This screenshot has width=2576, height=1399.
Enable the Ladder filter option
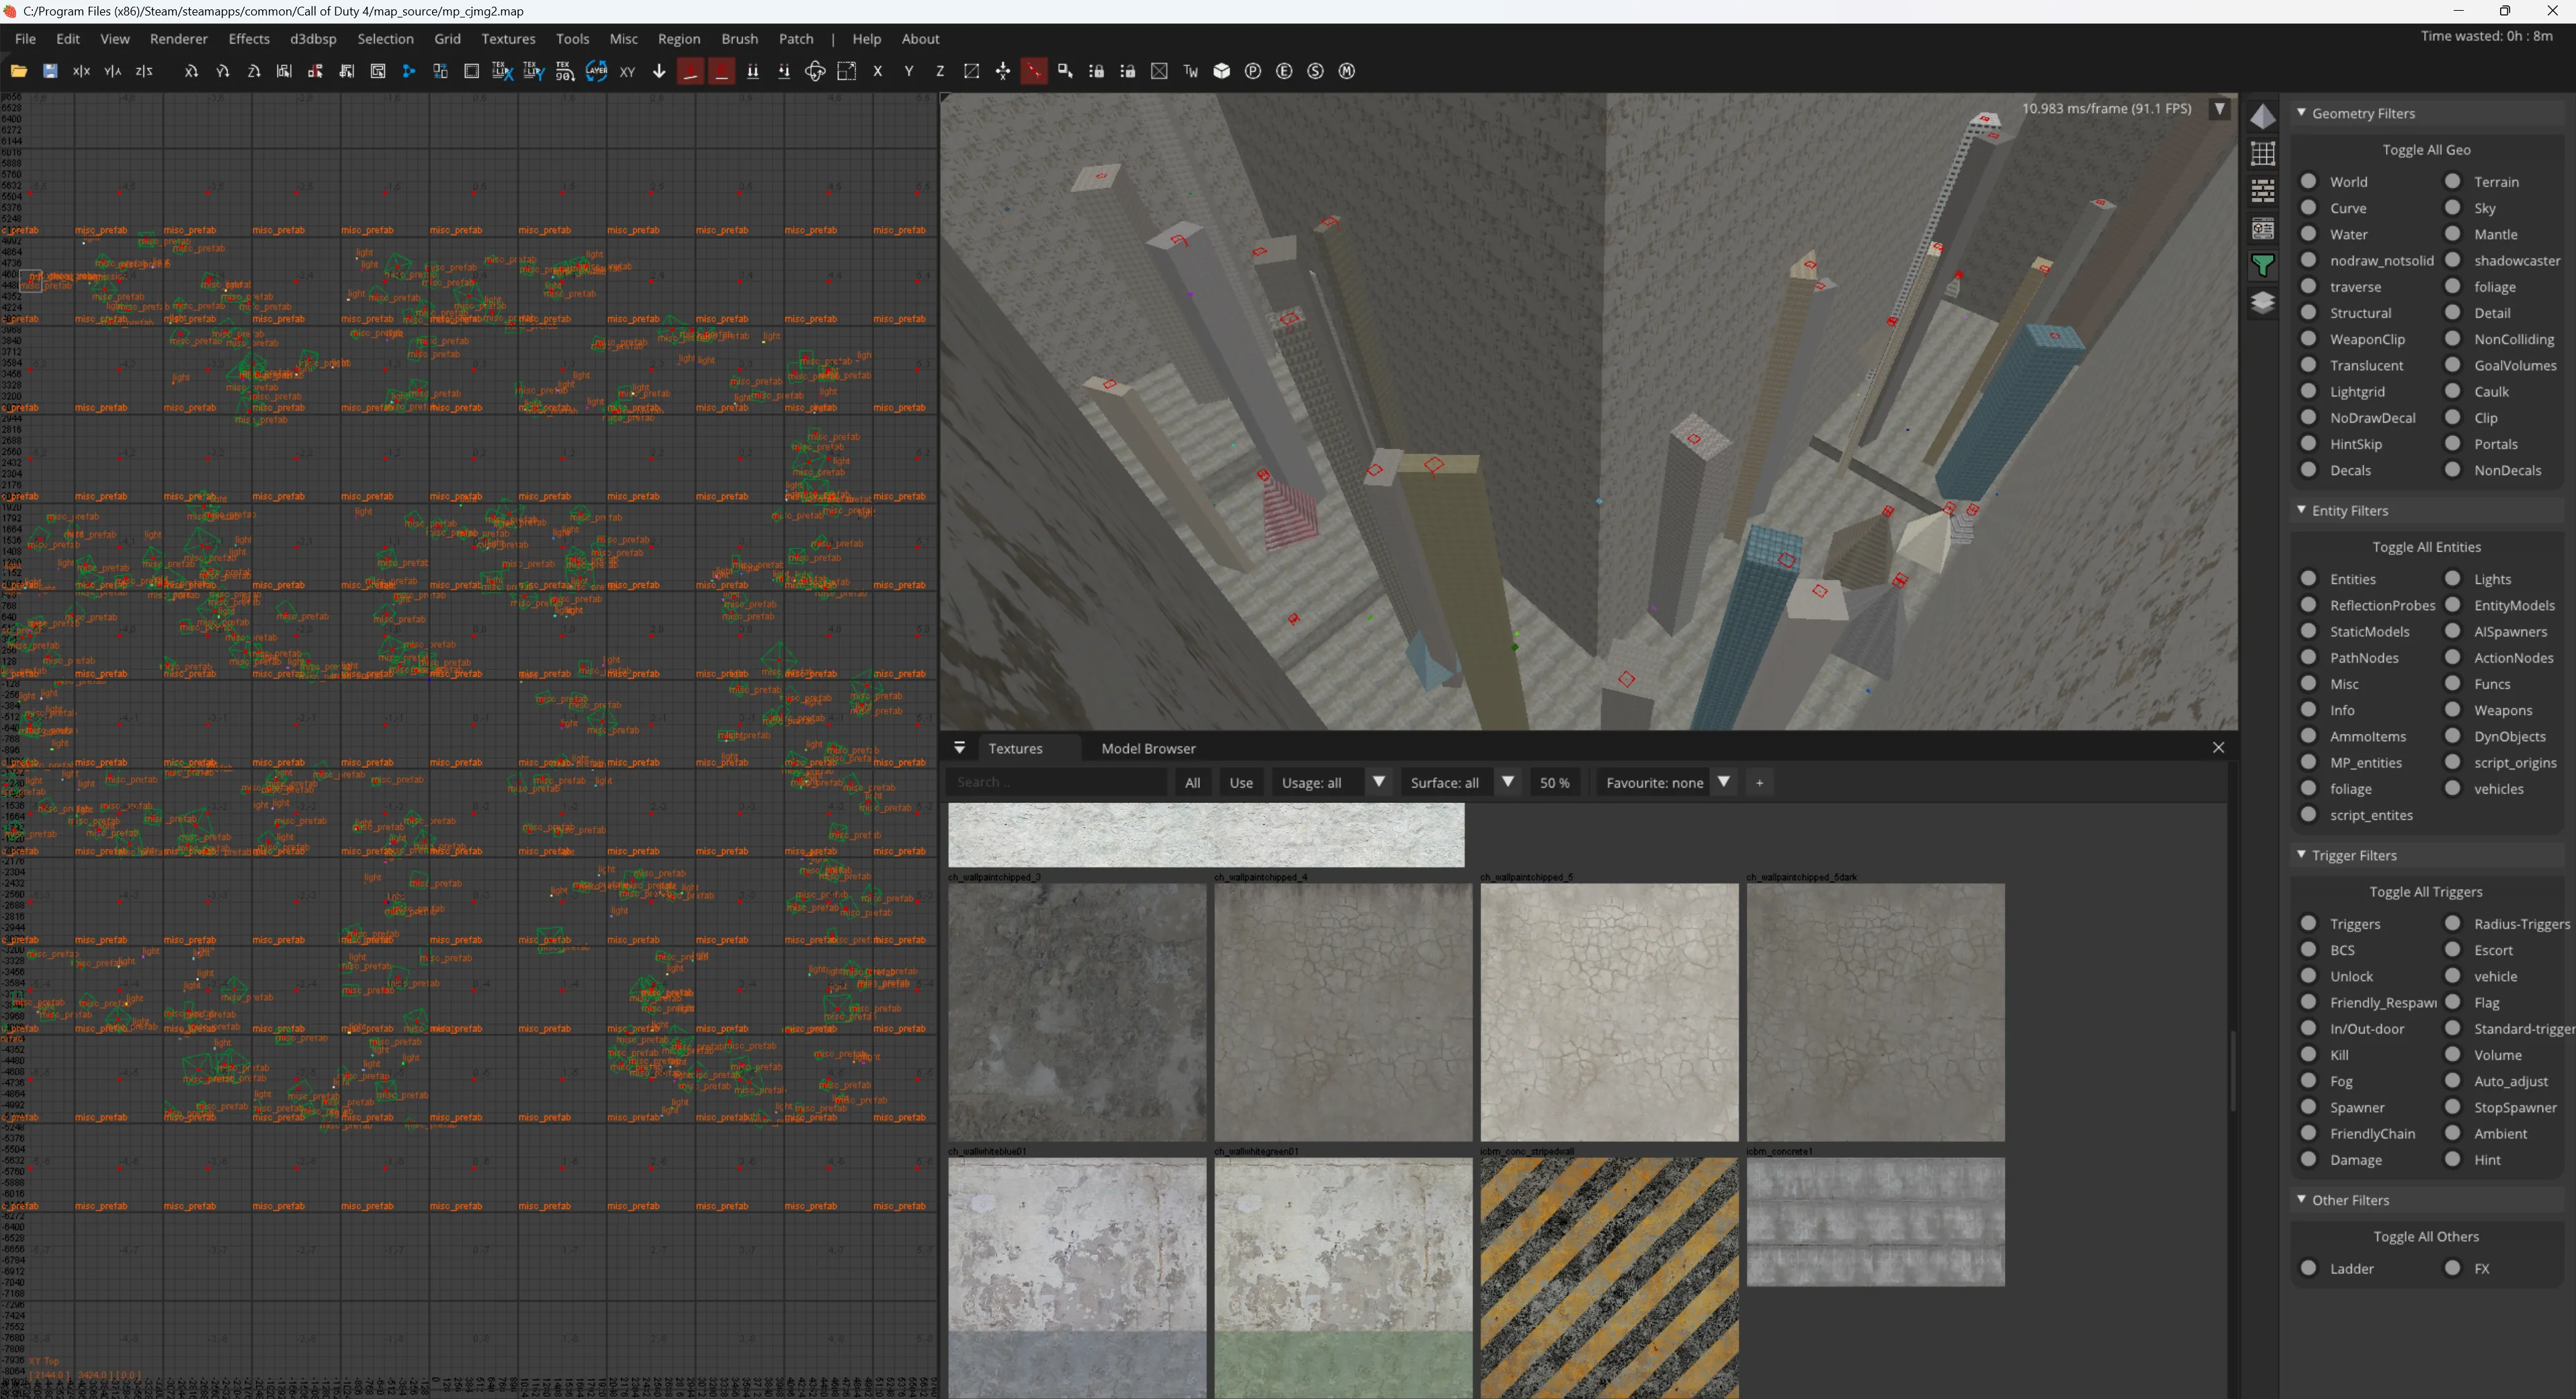[2309, 1268]
